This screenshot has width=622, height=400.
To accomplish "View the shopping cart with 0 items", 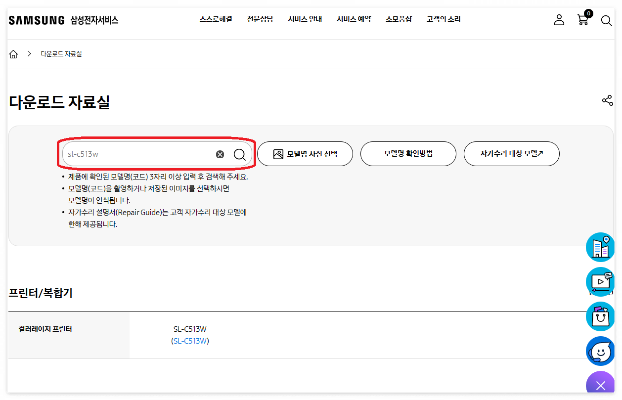I will click(583, 20).
